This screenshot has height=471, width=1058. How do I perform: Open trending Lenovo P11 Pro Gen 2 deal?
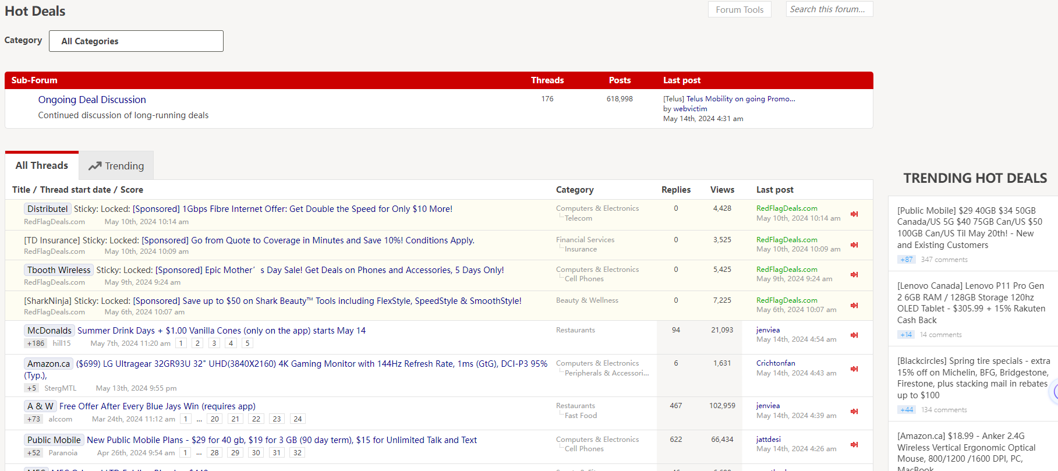[x=971, y=303]
